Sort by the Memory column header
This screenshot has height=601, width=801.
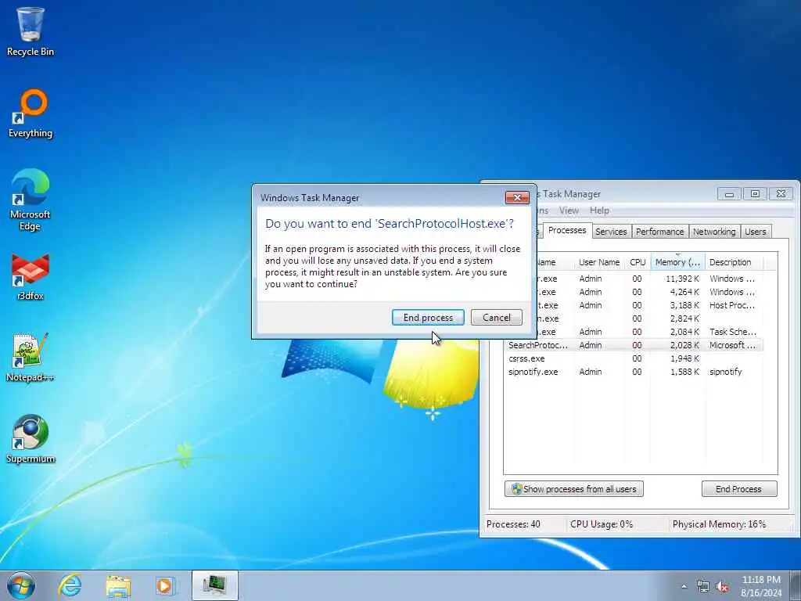[677, 262]
